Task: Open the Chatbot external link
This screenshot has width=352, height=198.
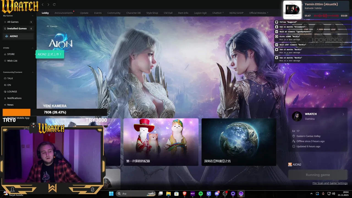Action: (218, 13)
